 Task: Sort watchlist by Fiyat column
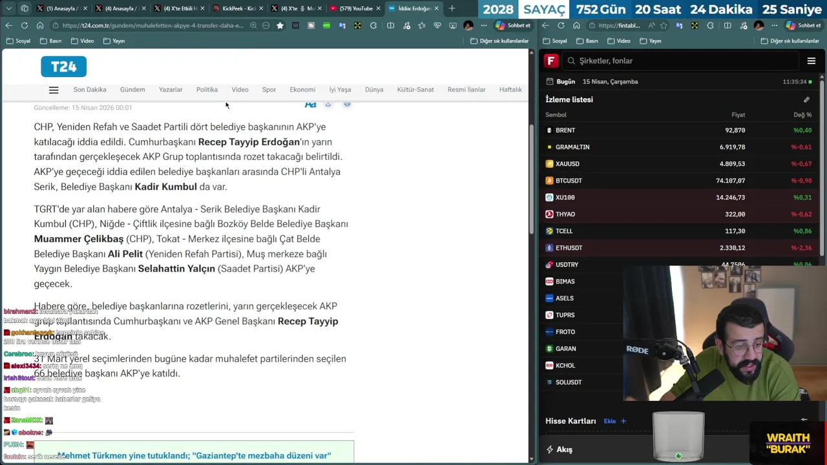pos(738,115)
